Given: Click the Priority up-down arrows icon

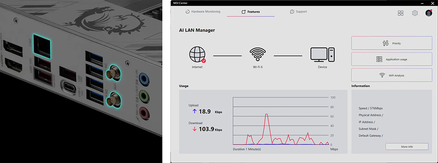Looking at the screenshot, I should point(386,44).
